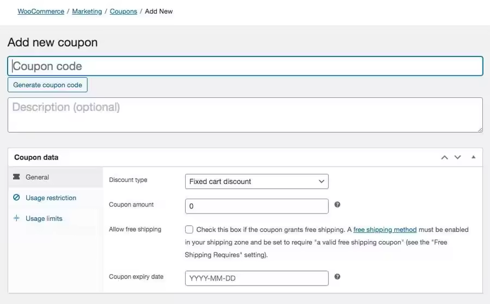490x304 pixels.
Task: Click the General ticket icon
Action: tap(16, 176)
